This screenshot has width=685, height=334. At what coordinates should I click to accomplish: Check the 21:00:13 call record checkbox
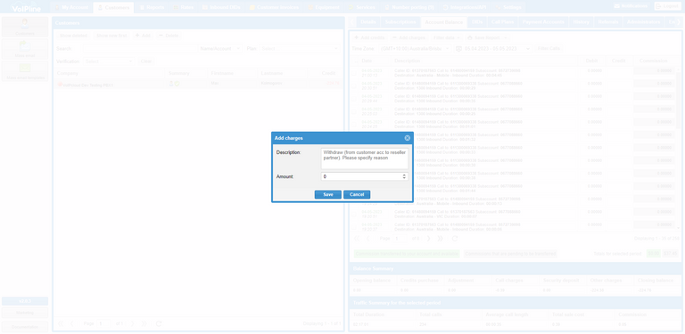coord(355,72)
